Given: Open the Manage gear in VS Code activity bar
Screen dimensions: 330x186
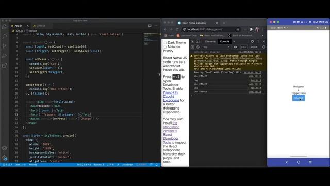Looking at the screenshot, I should click(4, 158).
